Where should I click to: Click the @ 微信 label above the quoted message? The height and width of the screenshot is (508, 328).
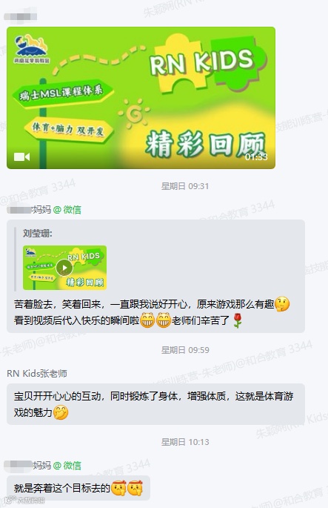[67, 210]
